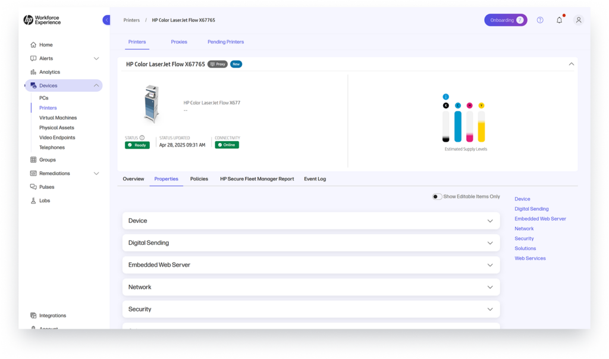This screenshot has height=359, width=609.
Task: Open the Event Log tab
Action: (315, 179)
